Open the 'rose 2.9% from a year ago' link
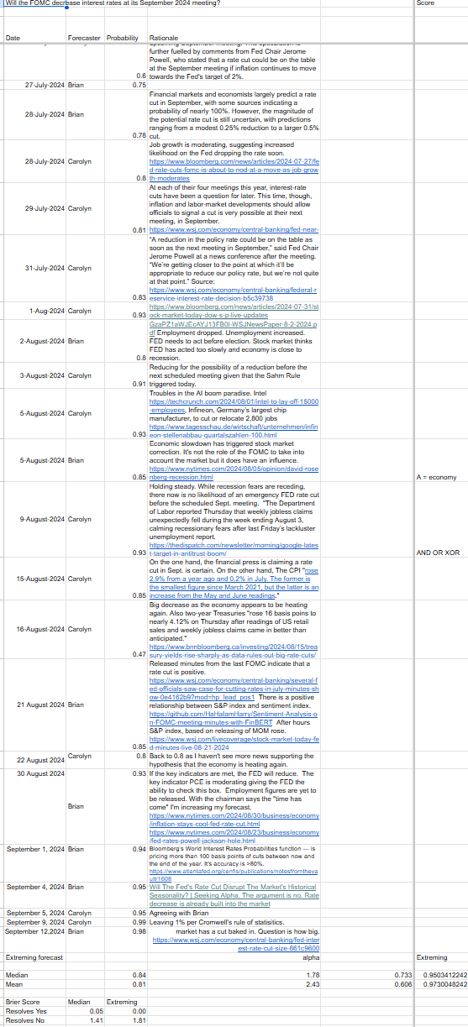This screenshot has height=1027, width=468. [234, 584]
